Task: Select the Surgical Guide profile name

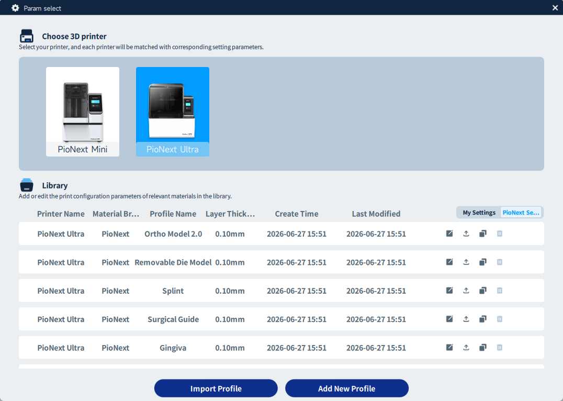Action: tap(173, 319)
